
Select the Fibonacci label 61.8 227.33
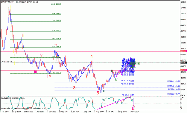[57, 30]
